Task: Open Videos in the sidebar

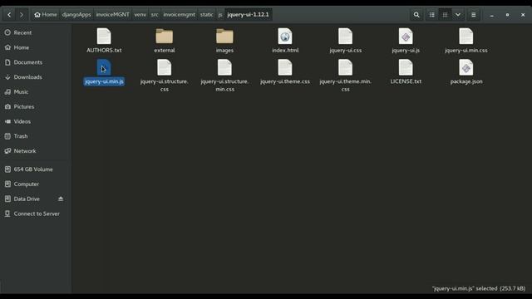Action: (x=35, y=121)
